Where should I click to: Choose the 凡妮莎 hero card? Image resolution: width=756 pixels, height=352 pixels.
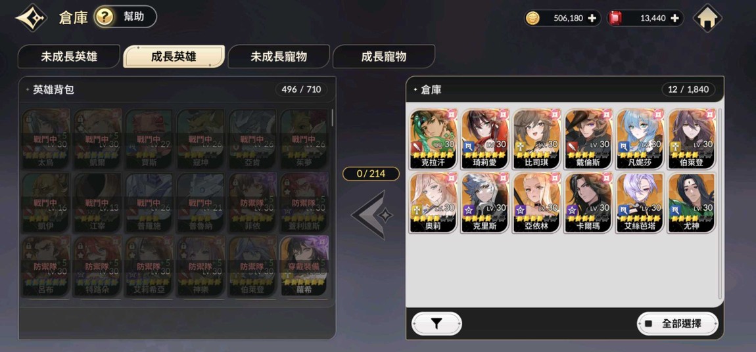tap(640, 139)
